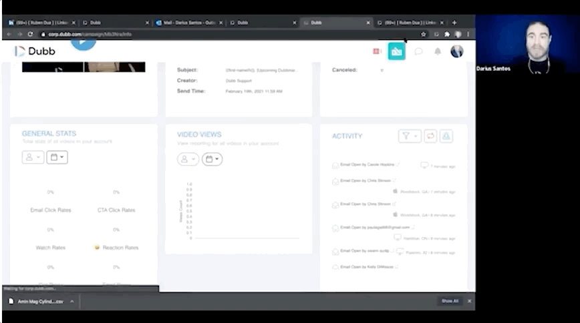Open General Stats user dropdown
The image size is (580, 323).
point(33,157)
